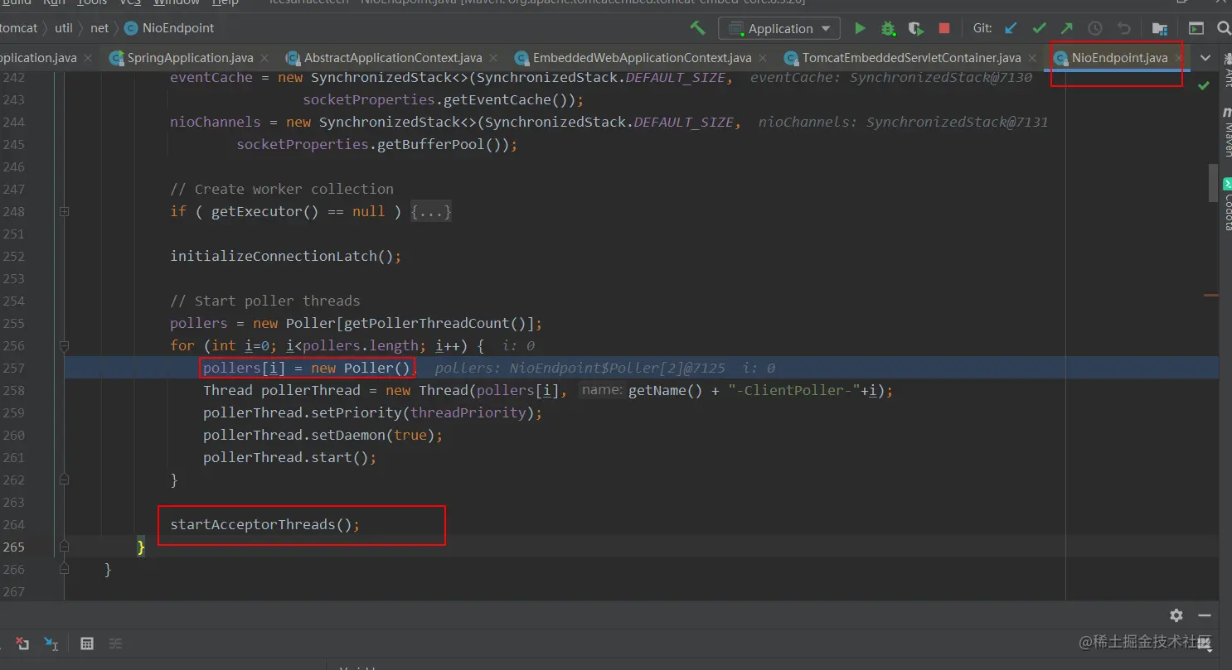This screenshot has width=1232, height=670.
Task: Open the Application run configuration dropdown
Action: (x=778, y=28)
